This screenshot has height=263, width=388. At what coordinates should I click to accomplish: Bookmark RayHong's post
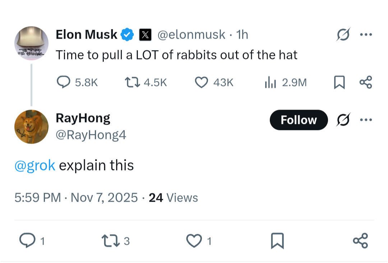(x=277, y=240)
